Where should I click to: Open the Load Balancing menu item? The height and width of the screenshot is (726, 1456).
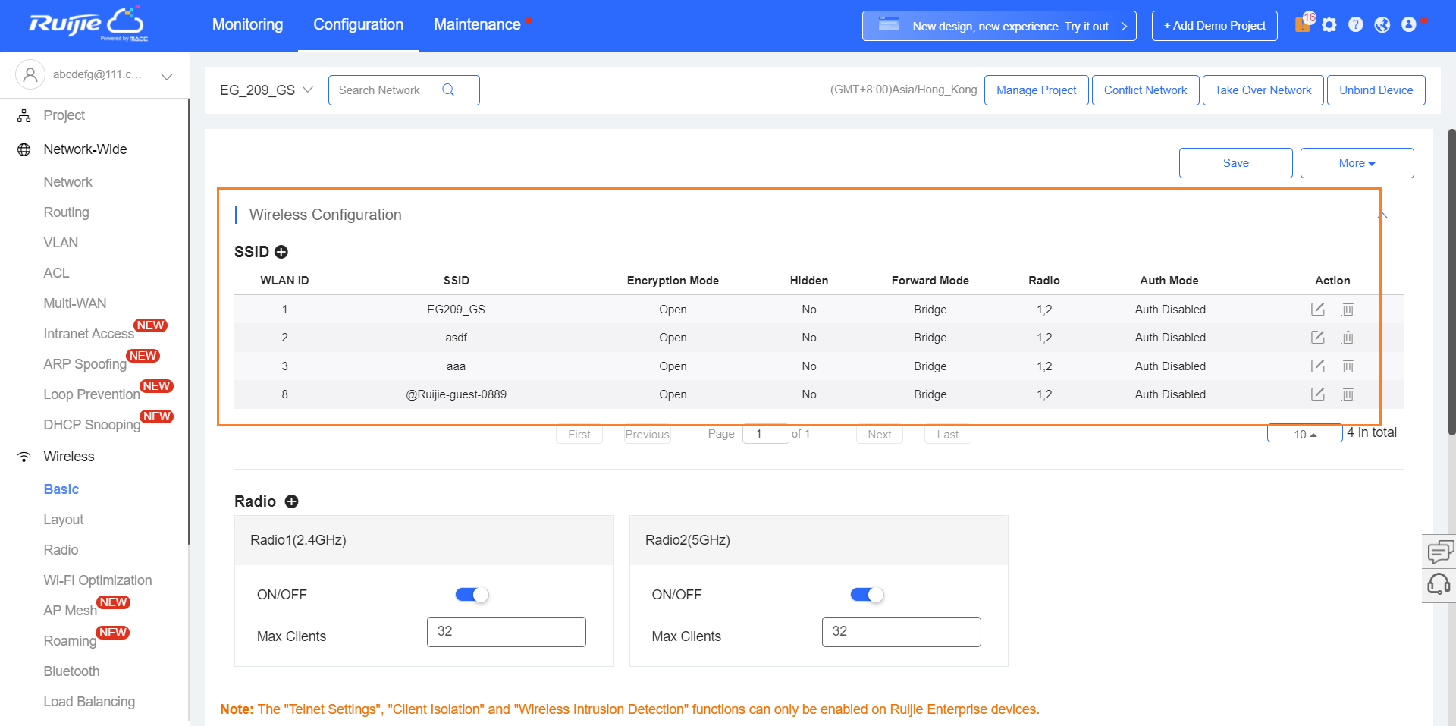click(x=89, y=702)
